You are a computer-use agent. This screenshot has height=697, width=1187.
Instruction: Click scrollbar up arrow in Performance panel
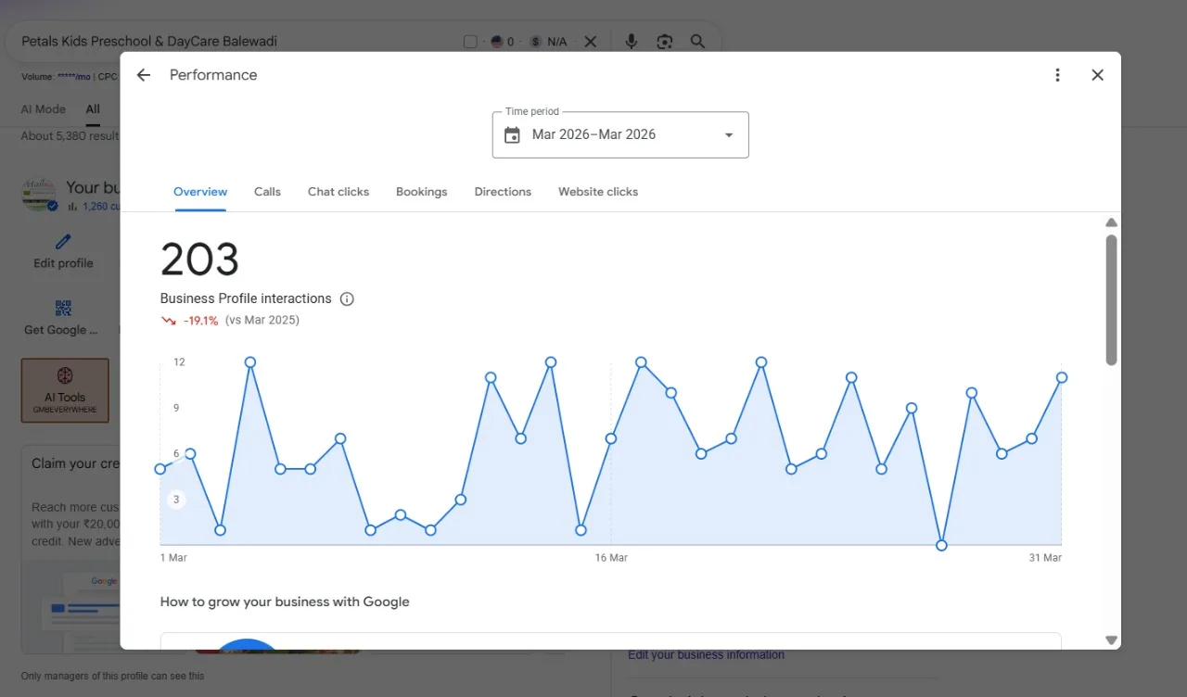1112,222
